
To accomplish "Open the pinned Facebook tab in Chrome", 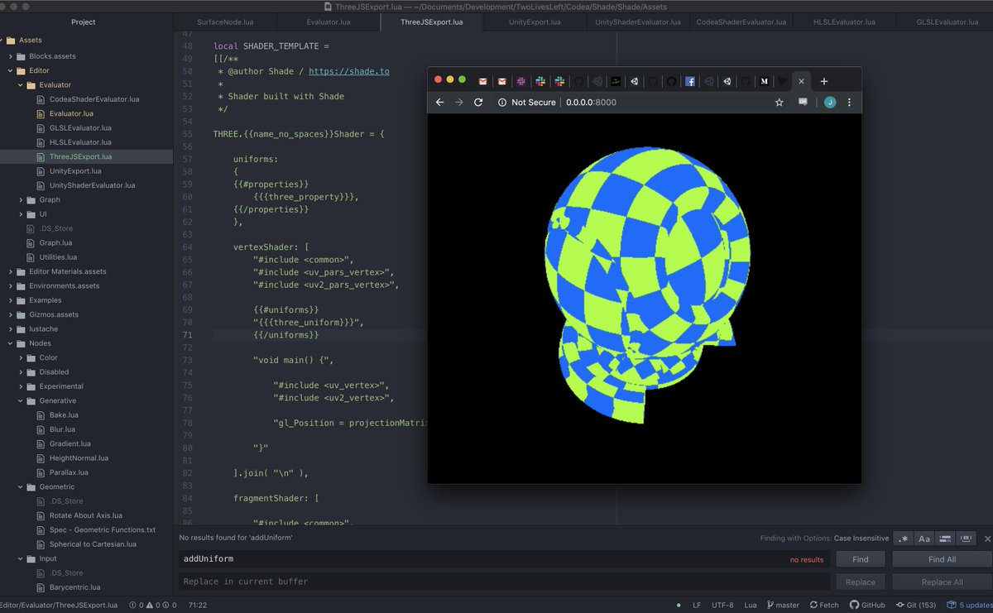I will click(x=689, y=81).
